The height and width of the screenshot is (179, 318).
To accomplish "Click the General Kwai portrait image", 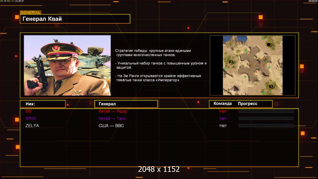I will coord(67,65).
